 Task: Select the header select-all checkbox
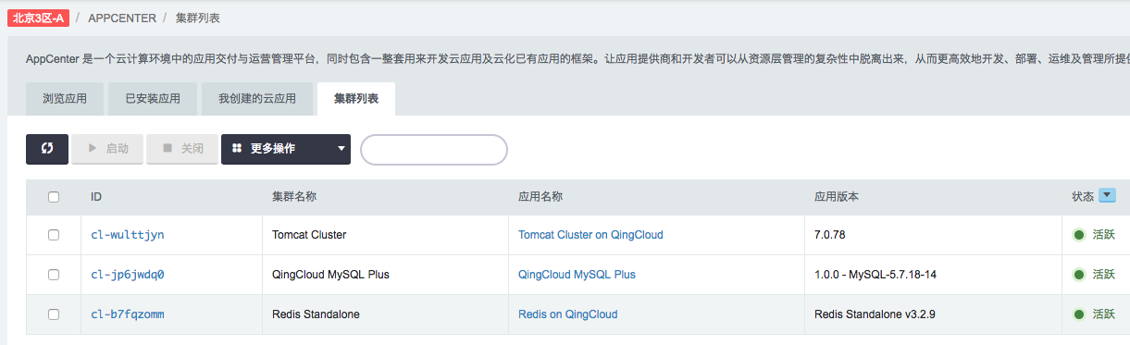pos(54,197)
